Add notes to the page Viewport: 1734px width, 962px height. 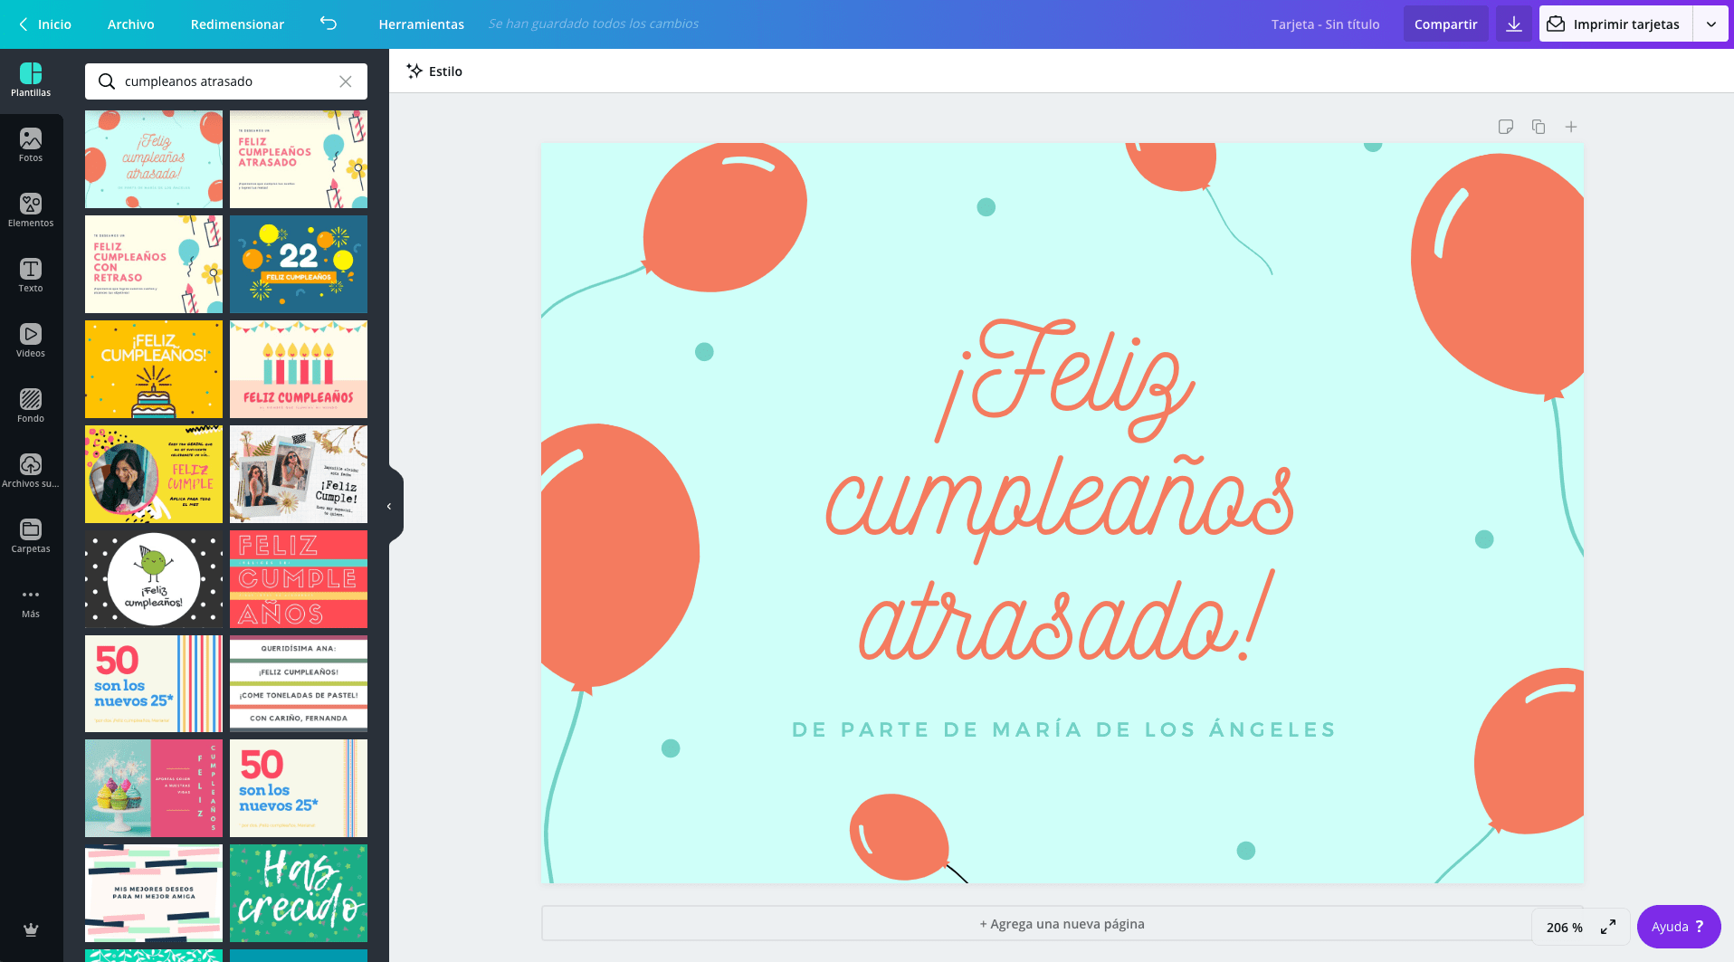[1506, 127]
